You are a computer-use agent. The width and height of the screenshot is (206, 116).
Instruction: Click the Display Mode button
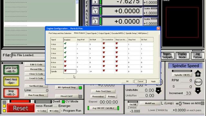click(x=182, y=56)
